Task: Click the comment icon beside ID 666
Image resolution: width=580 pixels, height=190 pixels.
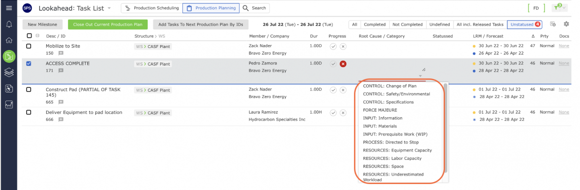Action: coord(61,119)
